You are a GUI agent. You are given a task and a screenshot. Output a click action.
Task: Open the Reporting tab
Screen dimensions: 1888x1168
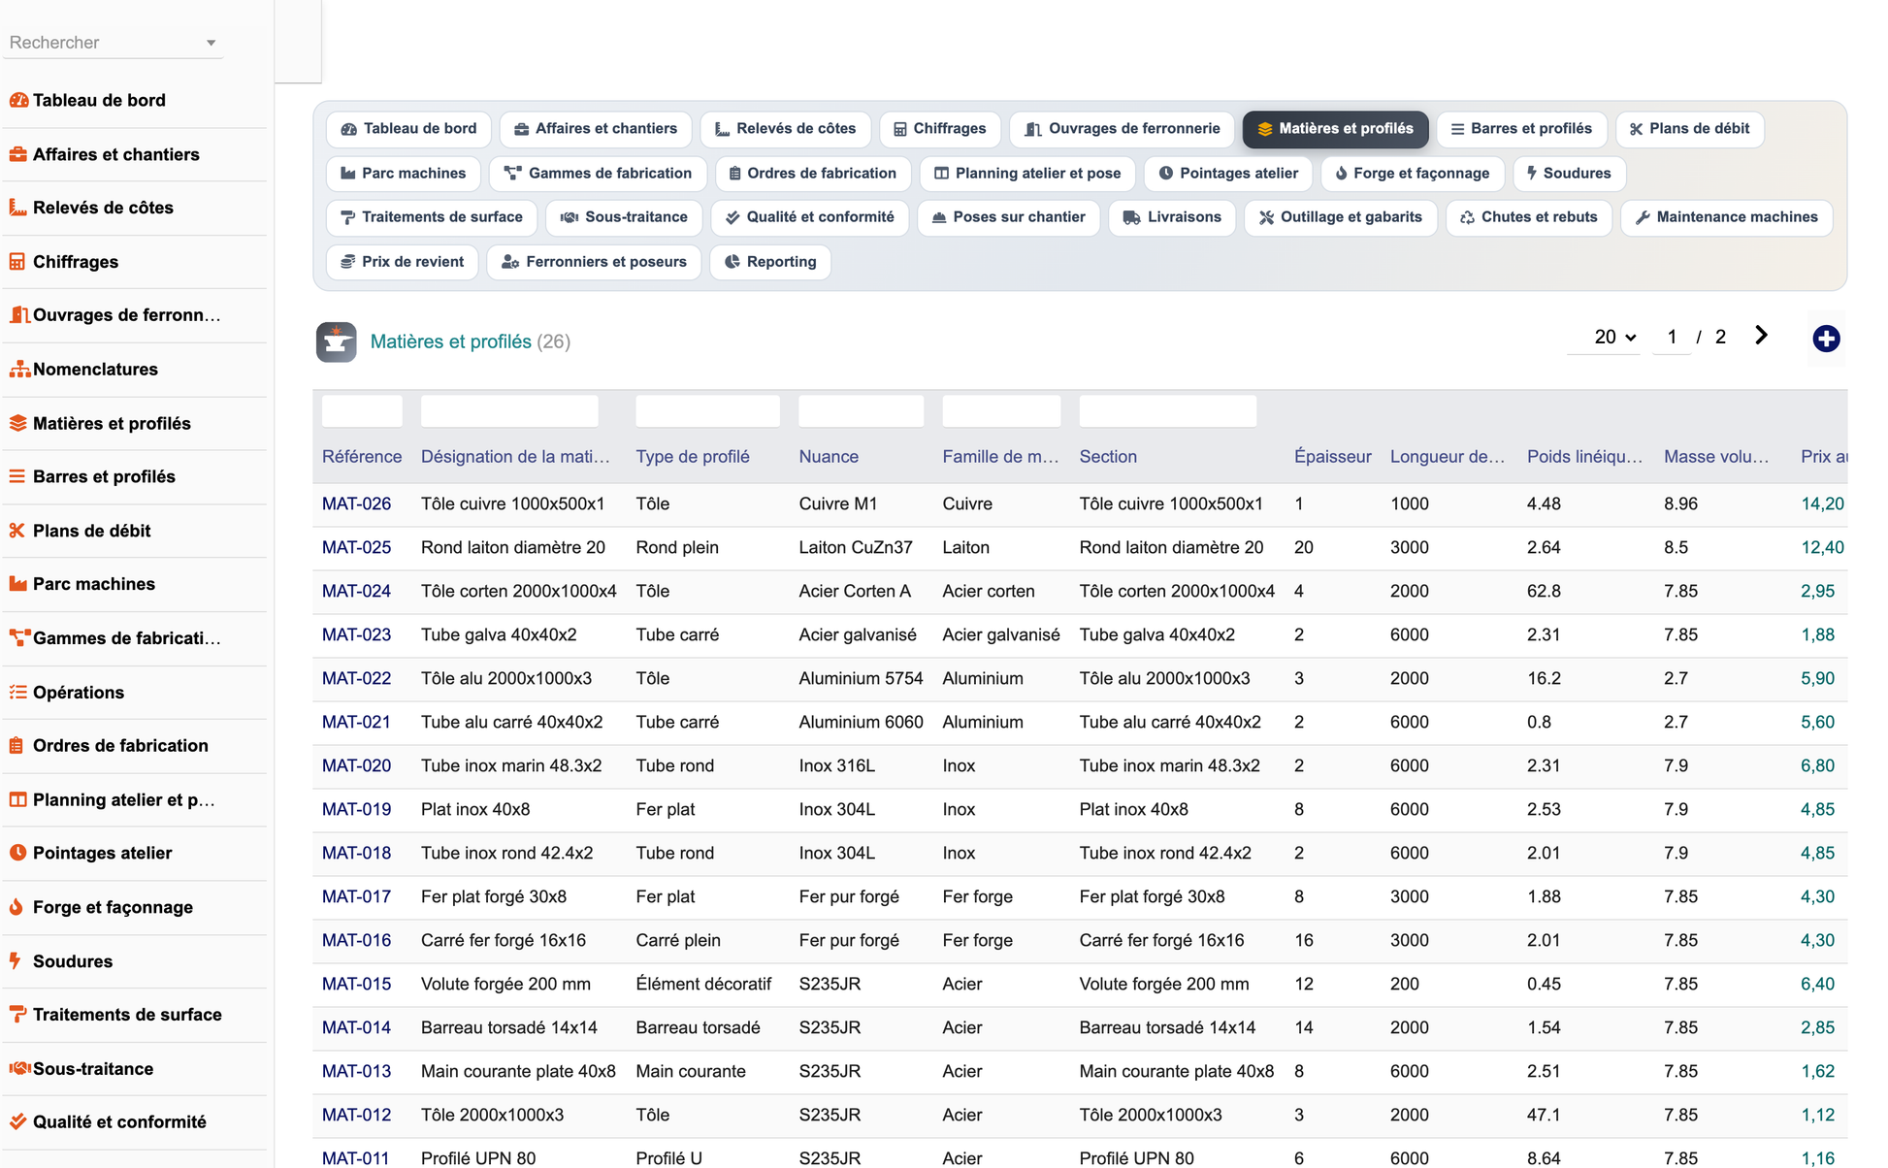click(x=770, y=262)
